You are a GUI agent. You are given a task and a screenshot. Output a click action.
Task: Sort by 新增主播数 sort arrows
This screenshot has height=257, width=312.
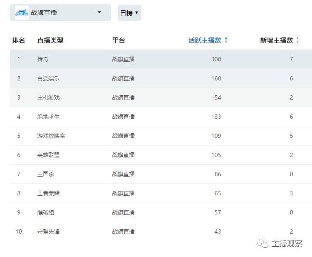298,40
